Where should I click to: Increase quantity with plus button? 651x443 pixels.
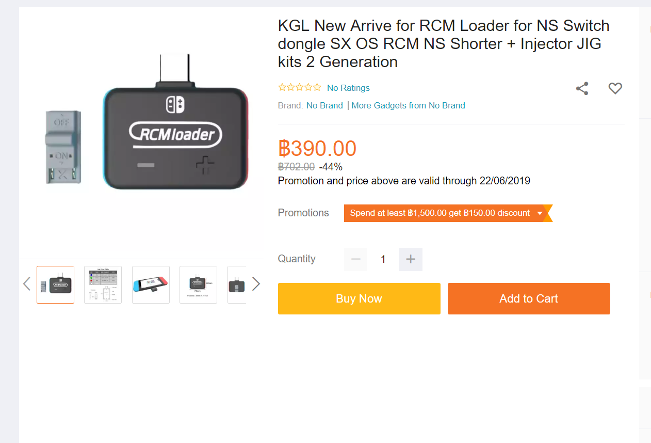411,259
